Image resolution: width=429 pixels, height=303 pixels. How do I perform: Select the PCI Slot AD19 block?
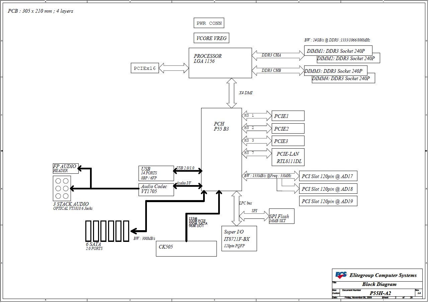tap(328, 201)
